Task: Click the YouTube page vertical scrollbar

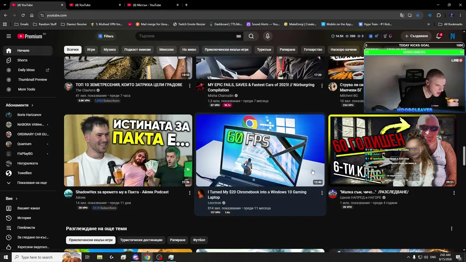Action: point(464,156)
